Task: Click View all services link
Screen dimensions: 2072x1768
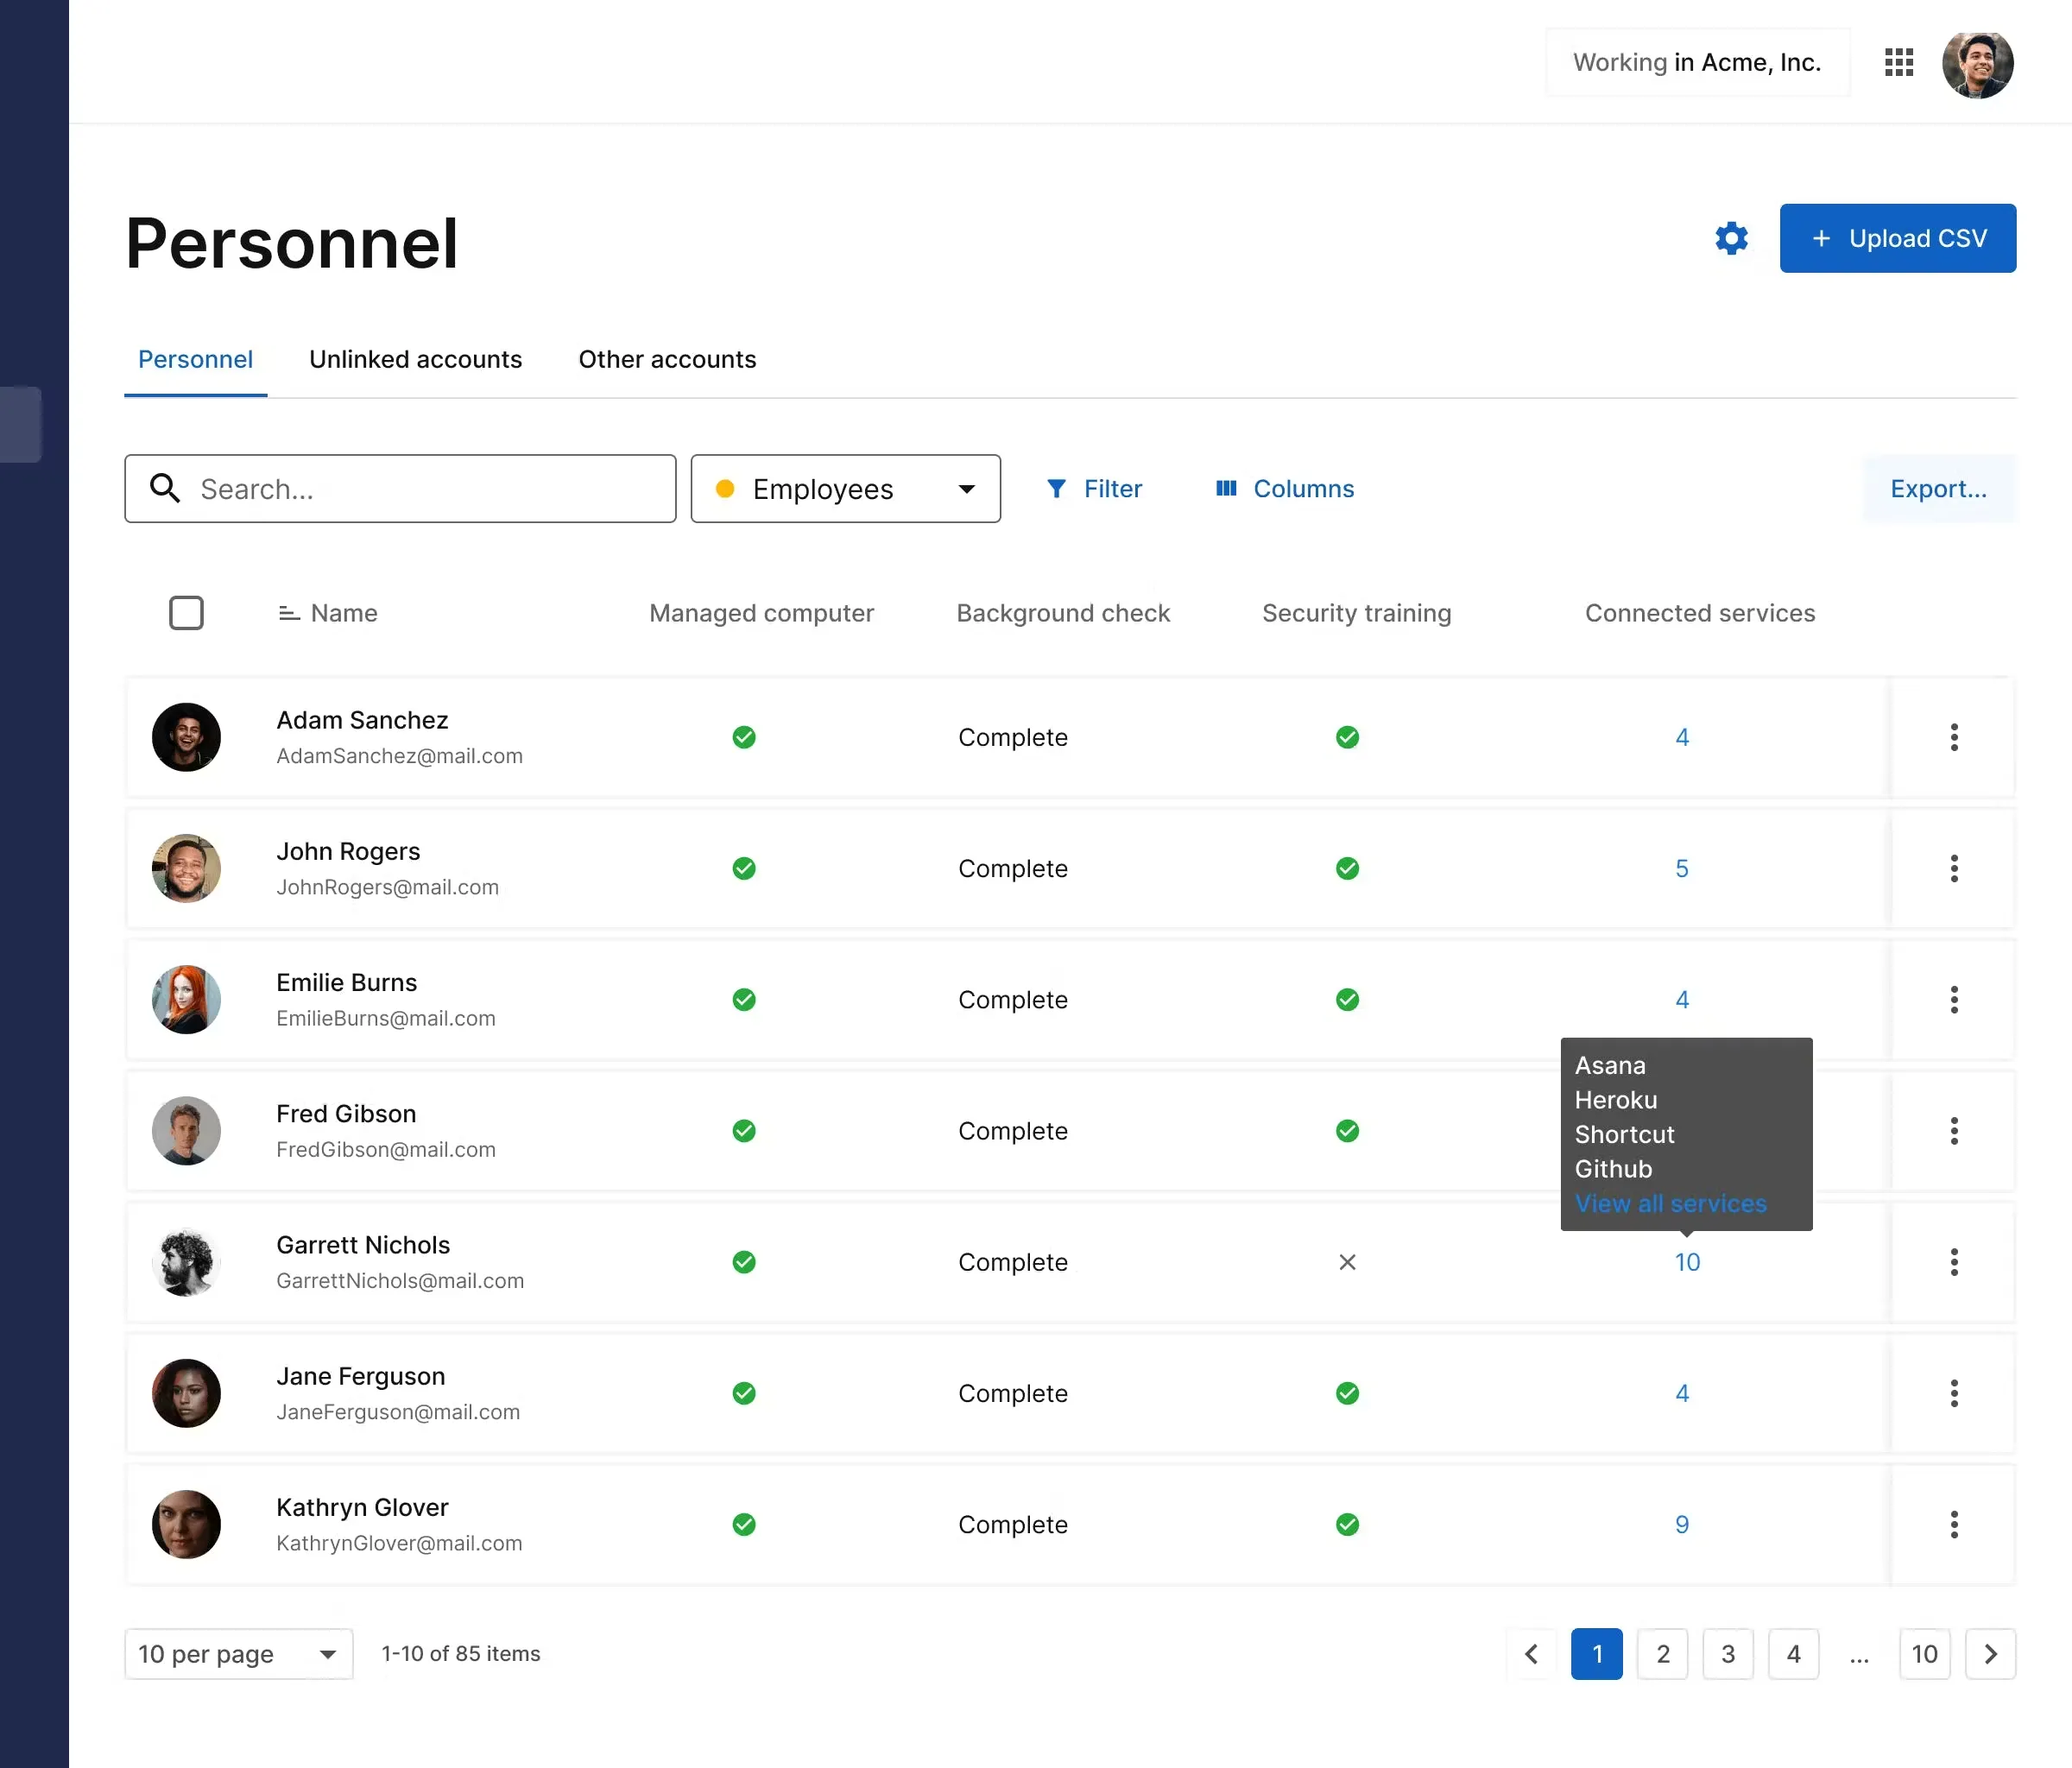Action: (1670, 1203)
